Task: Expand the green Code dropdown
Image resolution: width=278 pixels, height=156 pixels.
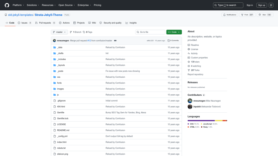Action: (174, 32)
